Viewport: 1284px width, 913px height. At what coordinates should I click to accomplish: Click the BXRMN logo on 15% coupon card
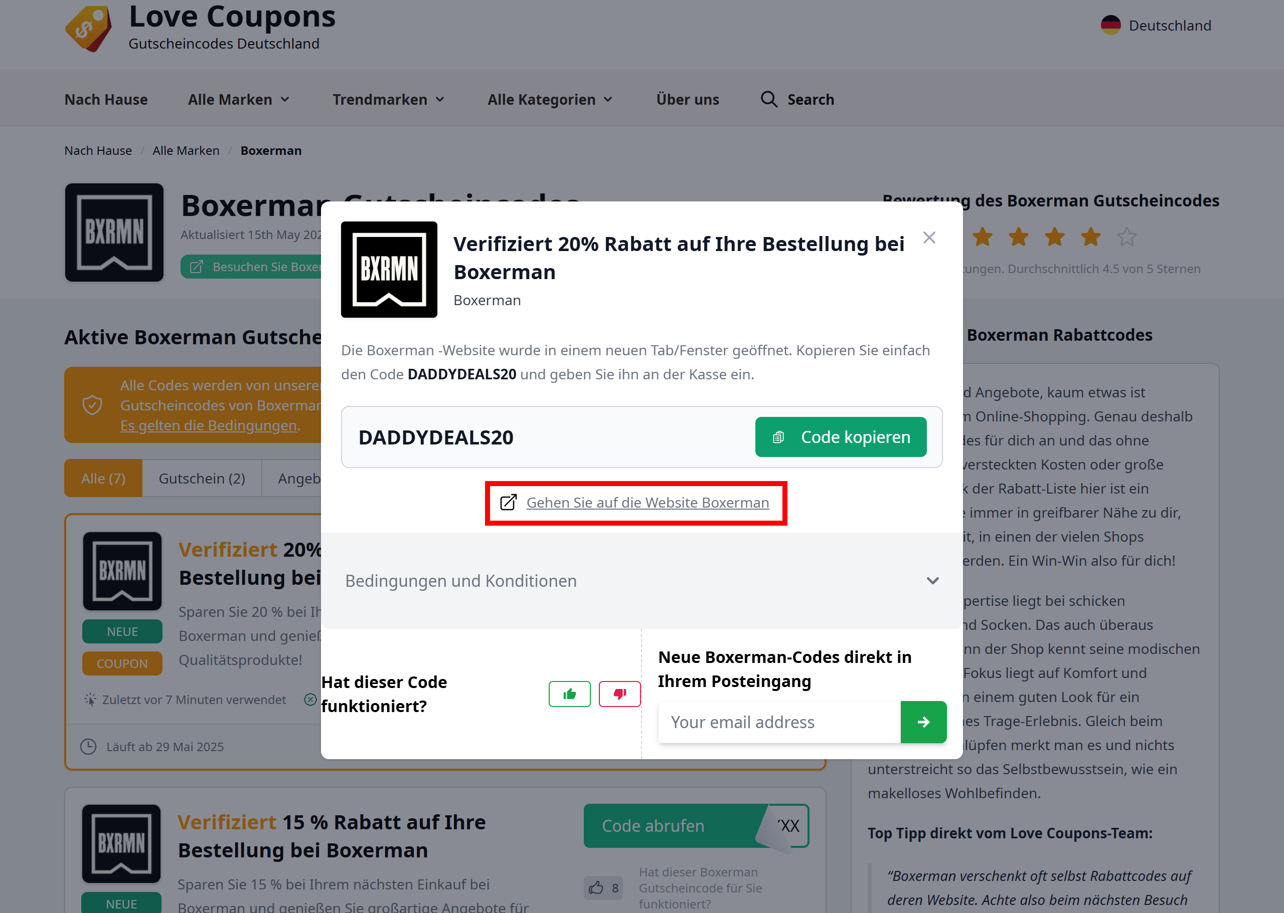tap(121, 843)
